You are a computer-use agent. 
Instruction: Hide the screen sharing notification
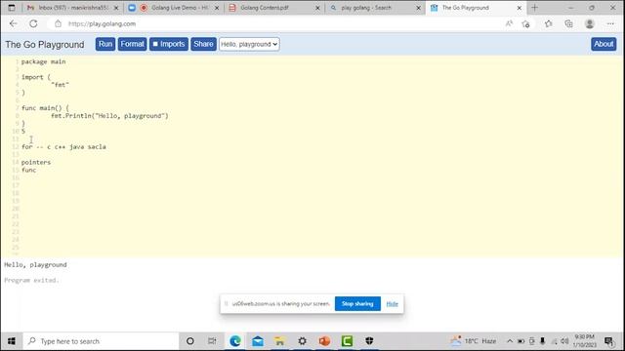pos(392,304)
